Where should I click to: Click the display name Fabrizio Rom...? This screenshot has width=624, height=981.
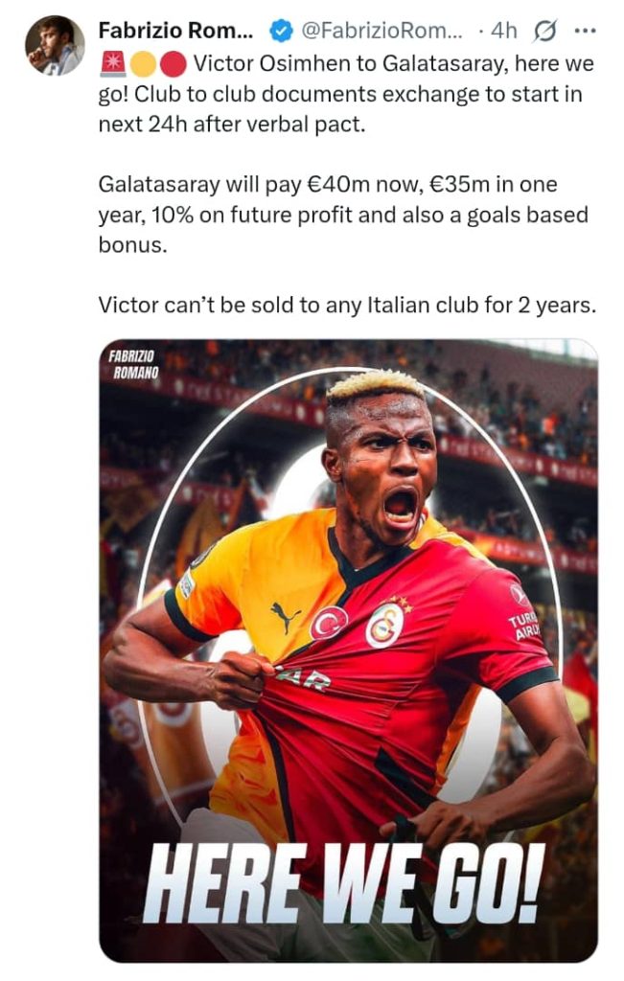click(x=175, y=31)
